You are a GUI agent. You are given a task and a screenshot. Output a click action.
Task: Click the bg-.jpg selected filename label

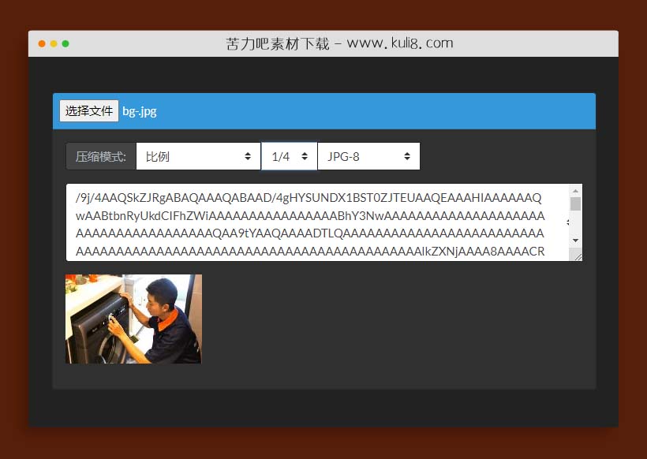[140, 111]
